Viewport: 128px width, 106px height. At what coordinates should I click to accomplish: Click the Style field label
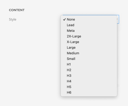(x=13, y=19)
